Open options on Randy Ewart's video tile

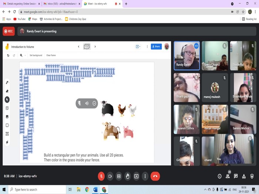pyautogui.click(x=196, y=46)
